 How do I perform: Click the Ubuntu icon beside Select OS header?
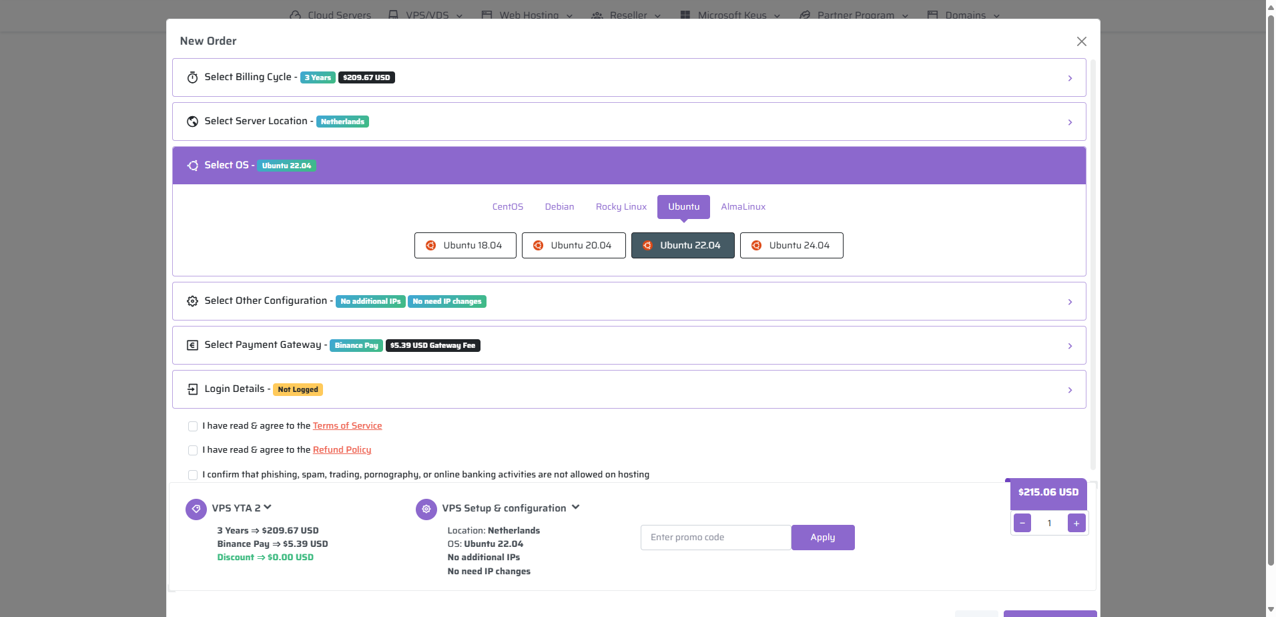click(192, 166)
